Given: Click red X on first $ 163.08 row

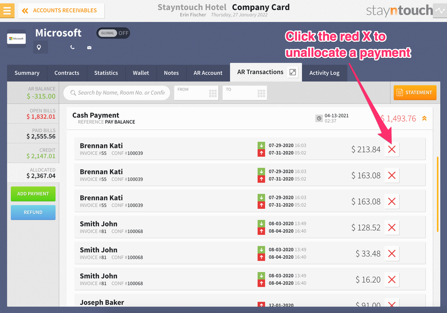Looking at the screenshot, I should tap(392, 175).
